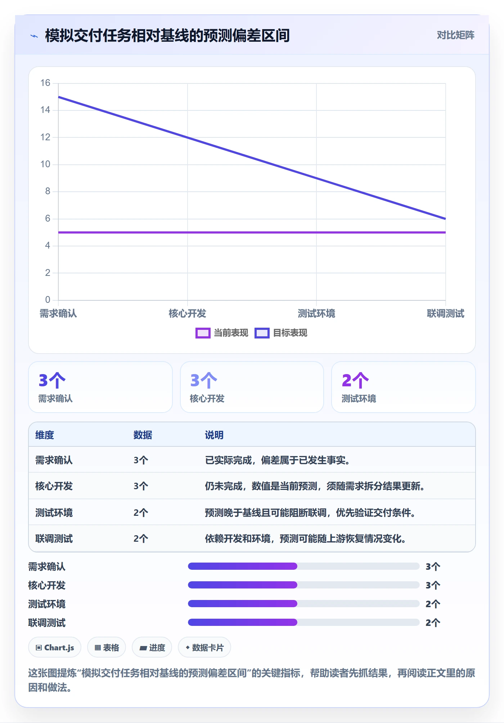Toggle the 目标表现 legend swatch

[262, 333]
